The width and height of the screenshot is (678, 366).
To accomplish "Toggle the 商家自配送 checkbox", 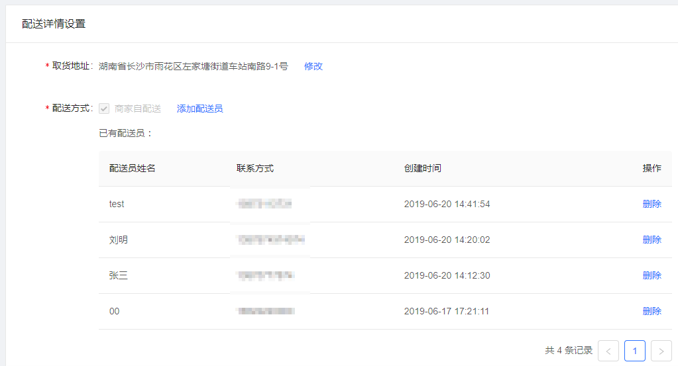I will [104, 109].
